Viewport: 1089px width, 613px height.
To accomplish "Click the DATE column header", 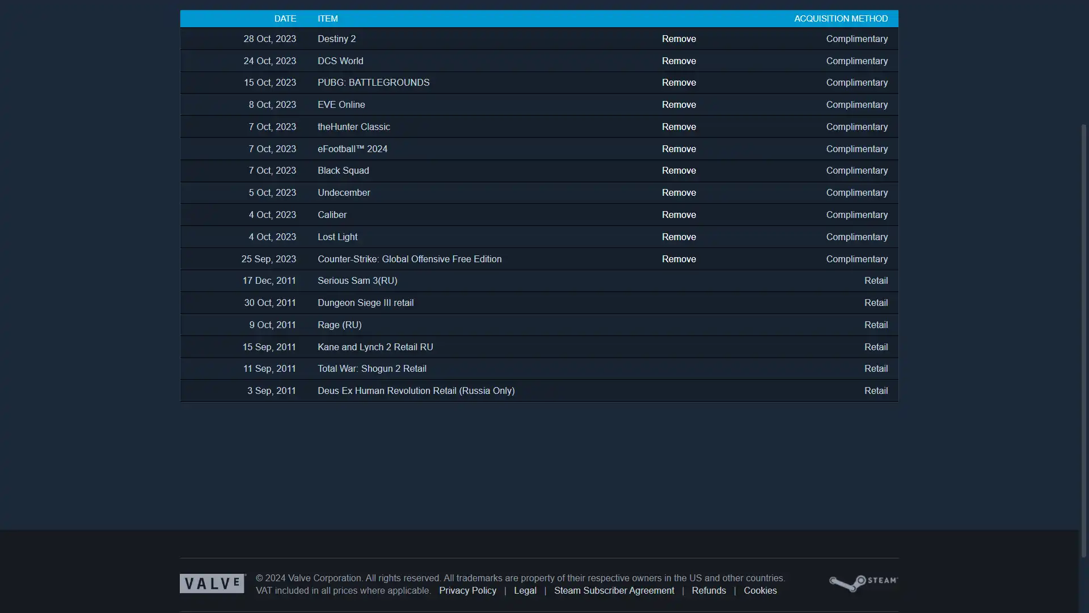I will coord(285,19).
